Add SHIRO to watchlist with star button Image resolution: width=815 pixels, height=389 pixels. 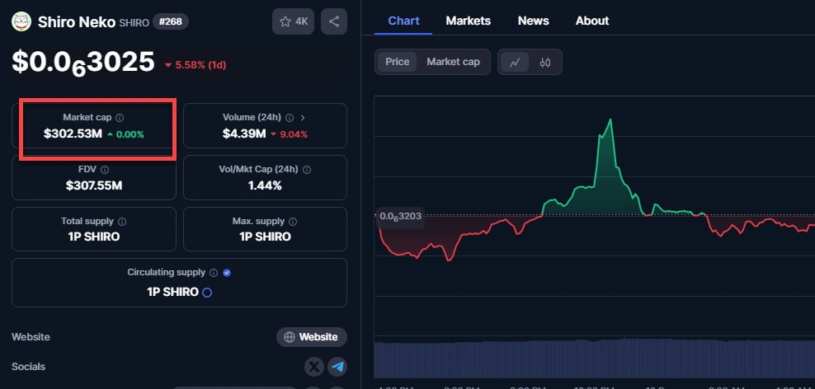(x=293, y=21)
